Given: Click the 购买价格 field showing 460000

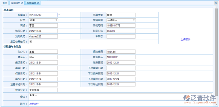Looking at the screenshot, I should (x=121, y=31).
